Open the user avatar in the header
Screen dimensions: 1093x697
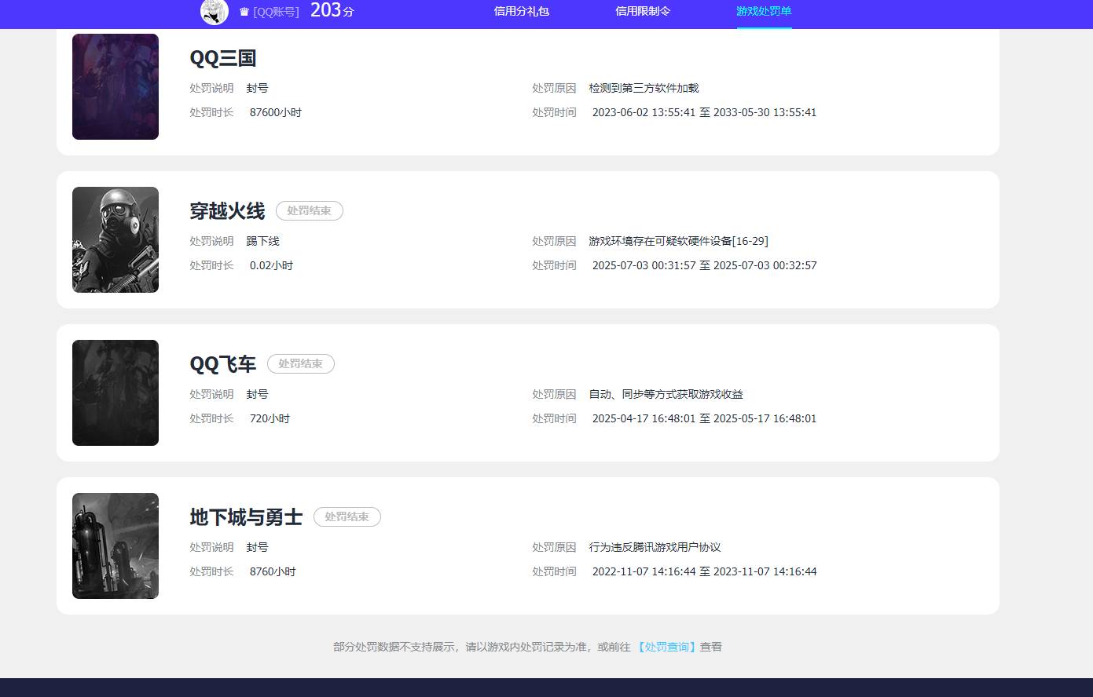point(215,11)
